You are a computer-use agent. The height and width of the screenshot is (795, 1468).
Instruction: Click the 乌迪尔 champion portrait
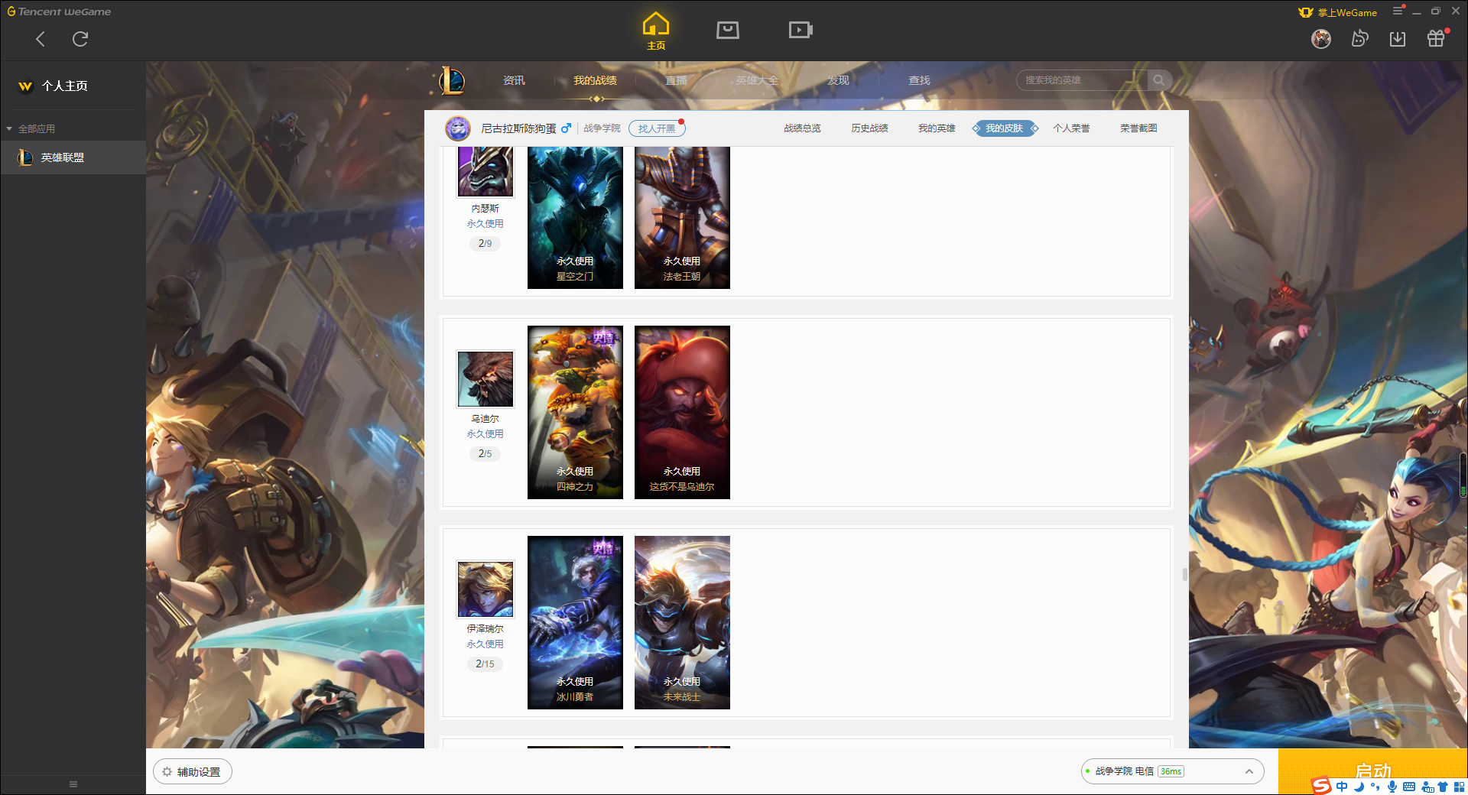click(x=486, y=379)
